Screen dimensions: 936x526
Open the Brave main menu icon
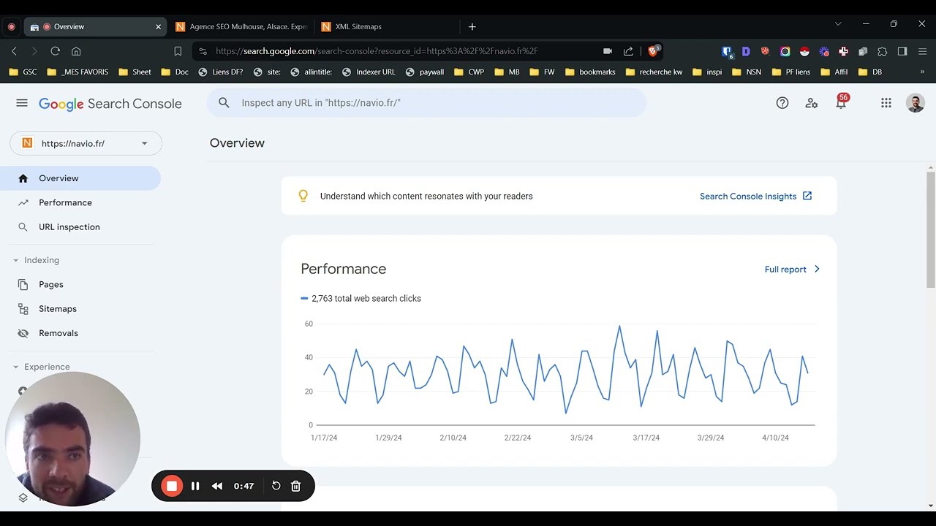pyautogui.click(x=922, y=51)
